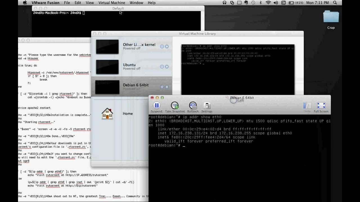Viewport: 360px width, 202px height.
Task: Open the Window menu
Action: click(x=136, y=3)
